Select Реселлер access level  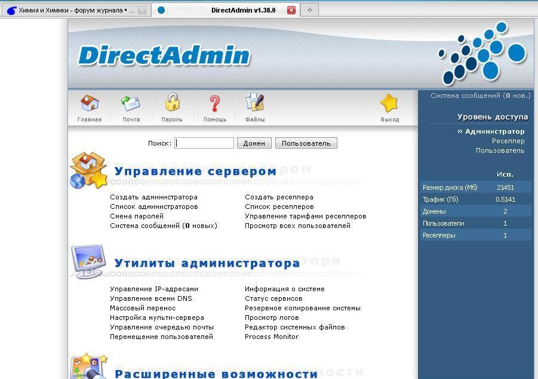(x=508, y=141)
